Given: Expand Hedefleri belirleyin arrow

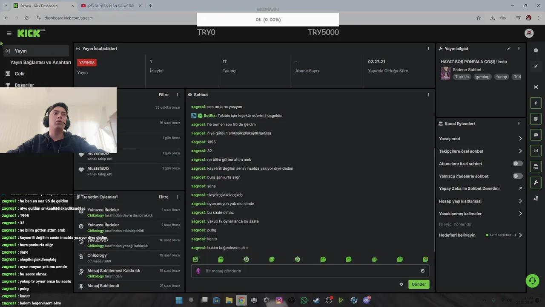Looking at the screenshot, I should pyautogui.click(x=520, y=235).
